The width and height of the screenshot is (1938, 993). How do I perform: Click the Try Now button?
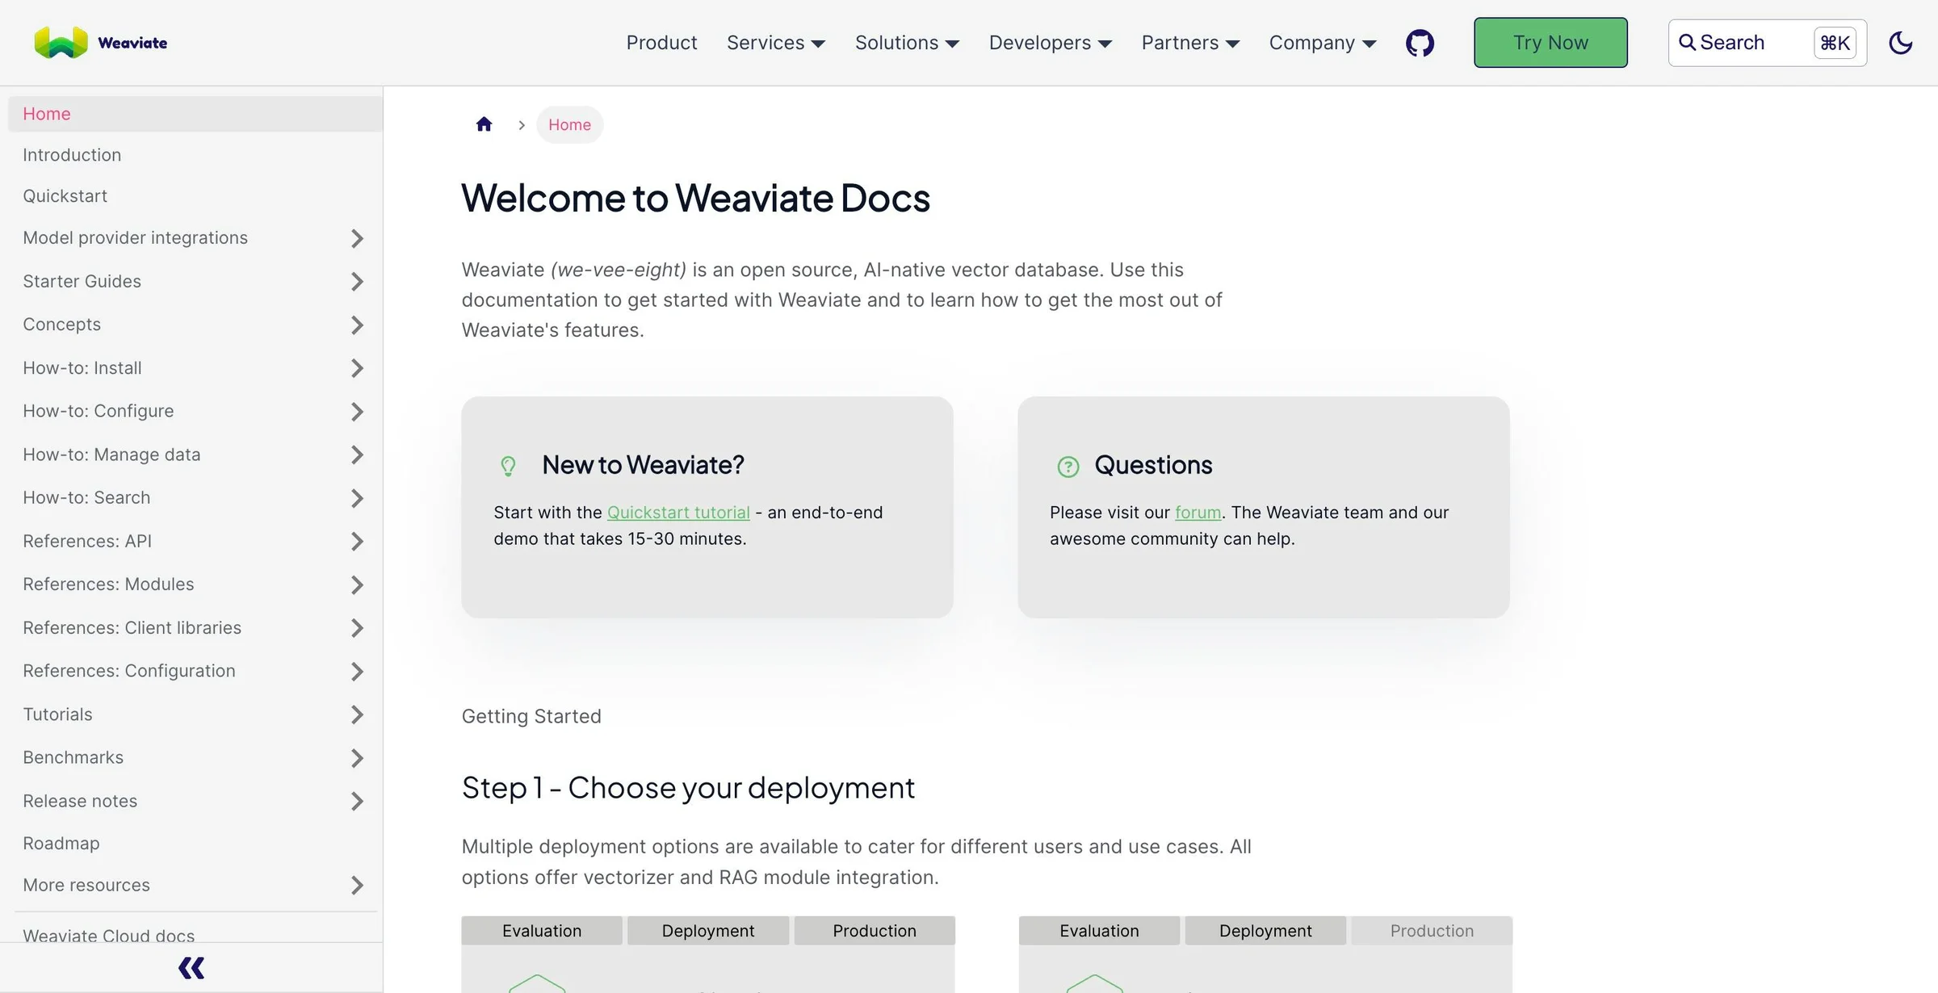tap(1550, 43)
